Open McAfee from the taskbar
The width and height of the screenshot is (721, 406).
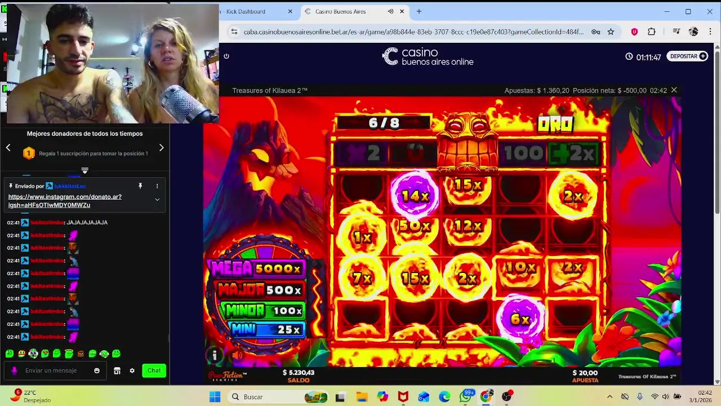pyautogui.click(x=403, y=397)
